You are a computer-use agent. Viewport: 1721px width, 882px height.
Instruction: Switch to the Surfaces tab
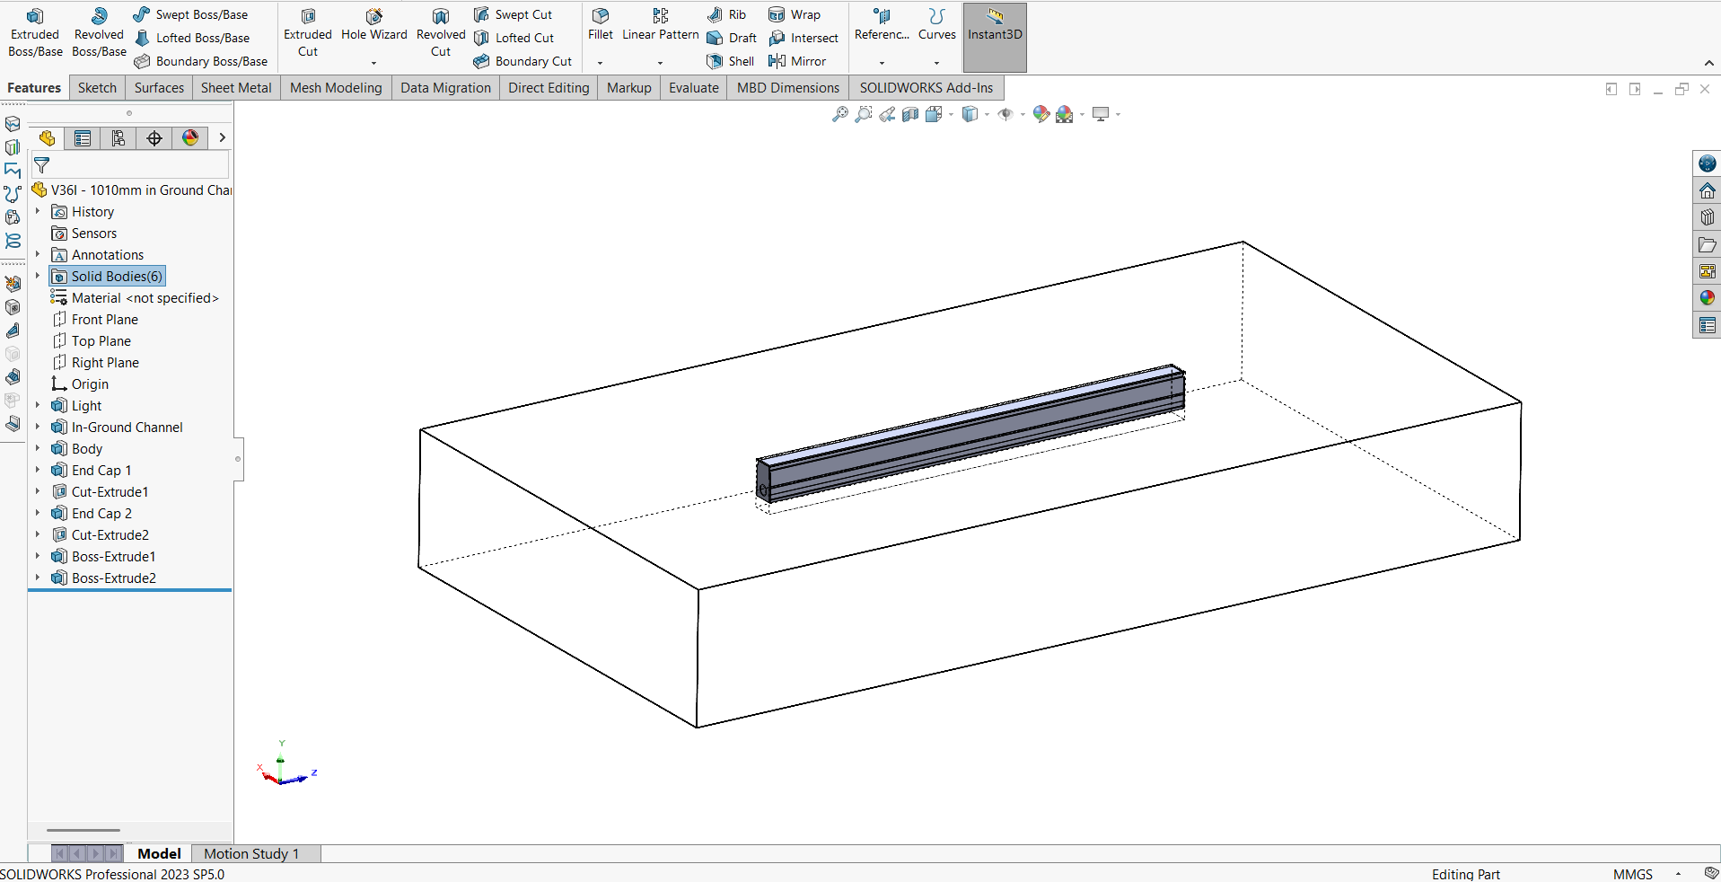159,87
